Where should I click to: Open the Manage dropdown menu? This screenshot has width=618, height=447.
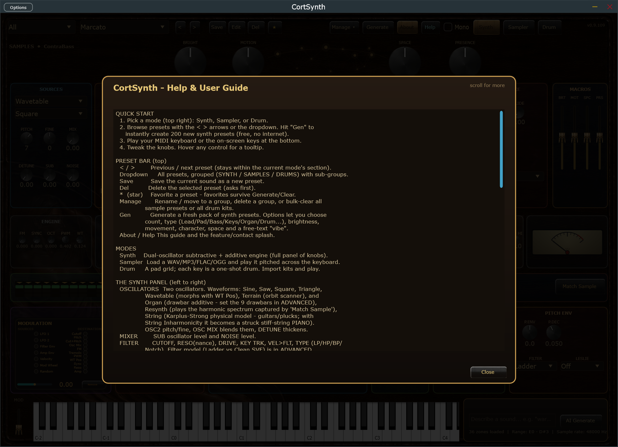coord(344,27)
